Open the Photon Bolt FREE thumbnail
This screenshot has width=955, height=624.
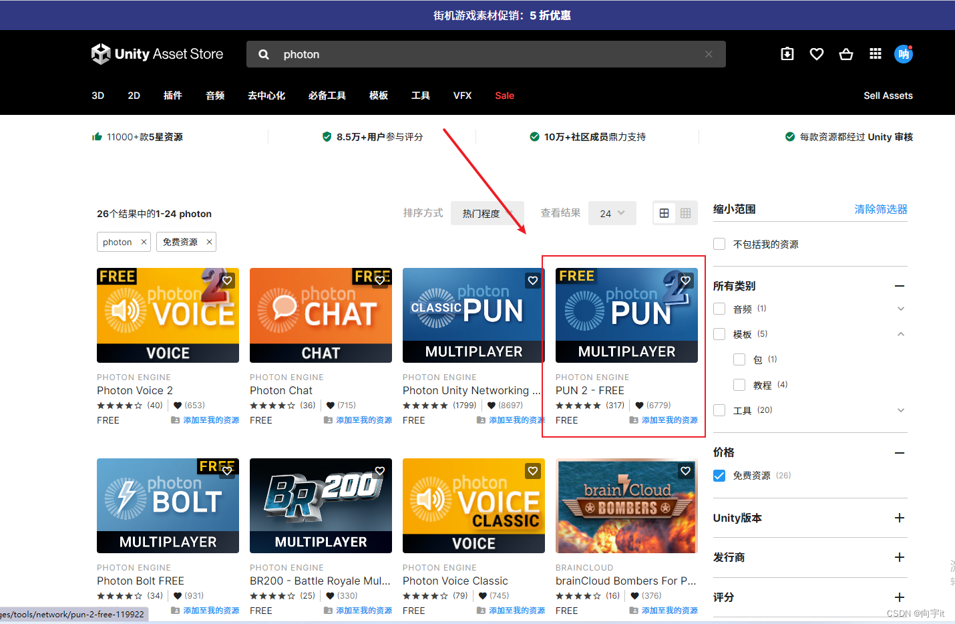click(168, 506)
